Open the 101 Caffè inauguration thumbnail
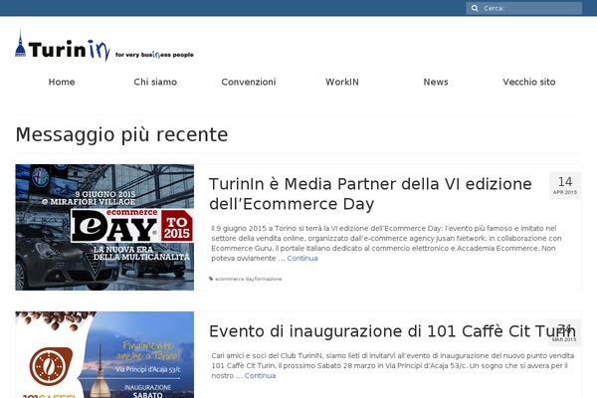The height and width of the screenshot is (398, 597). (104, 355)
